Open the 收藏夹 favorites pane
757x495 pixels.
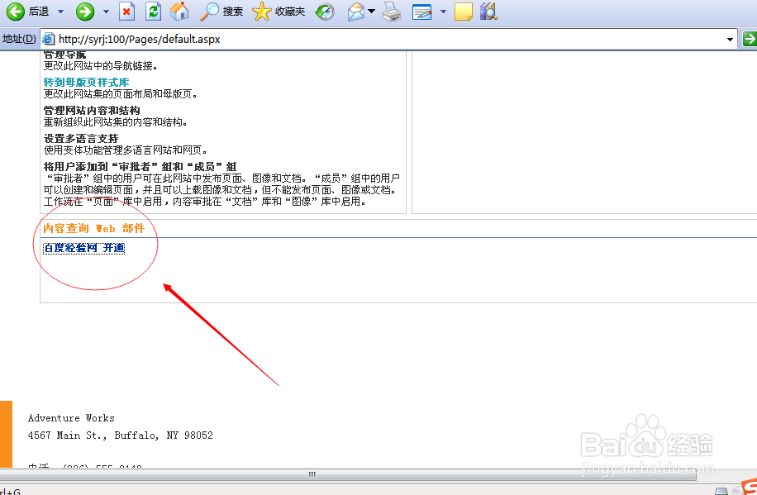(279, 12)
